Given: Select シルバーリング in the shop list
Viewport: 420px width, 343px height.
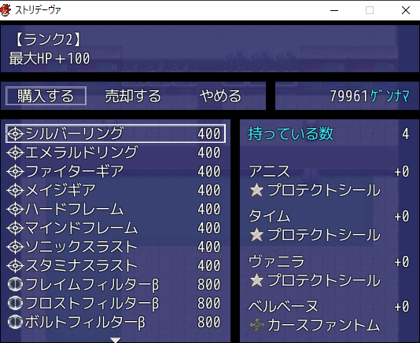Looking at the screenshot, I should pos(116,133).
